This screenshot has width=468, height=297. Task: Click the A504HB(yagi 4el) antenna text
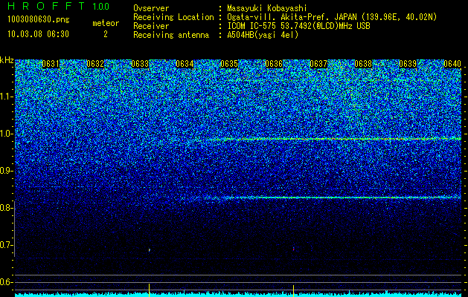pos(263,35)
